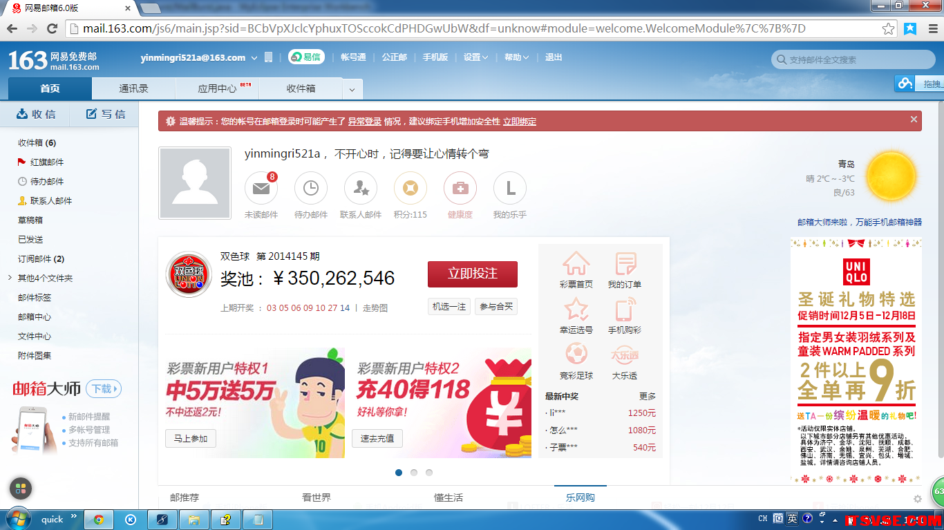Viewport: 944px width, 530px height.
Task: Open 红旗邮件 in sidebar
Action: [47, 162]
